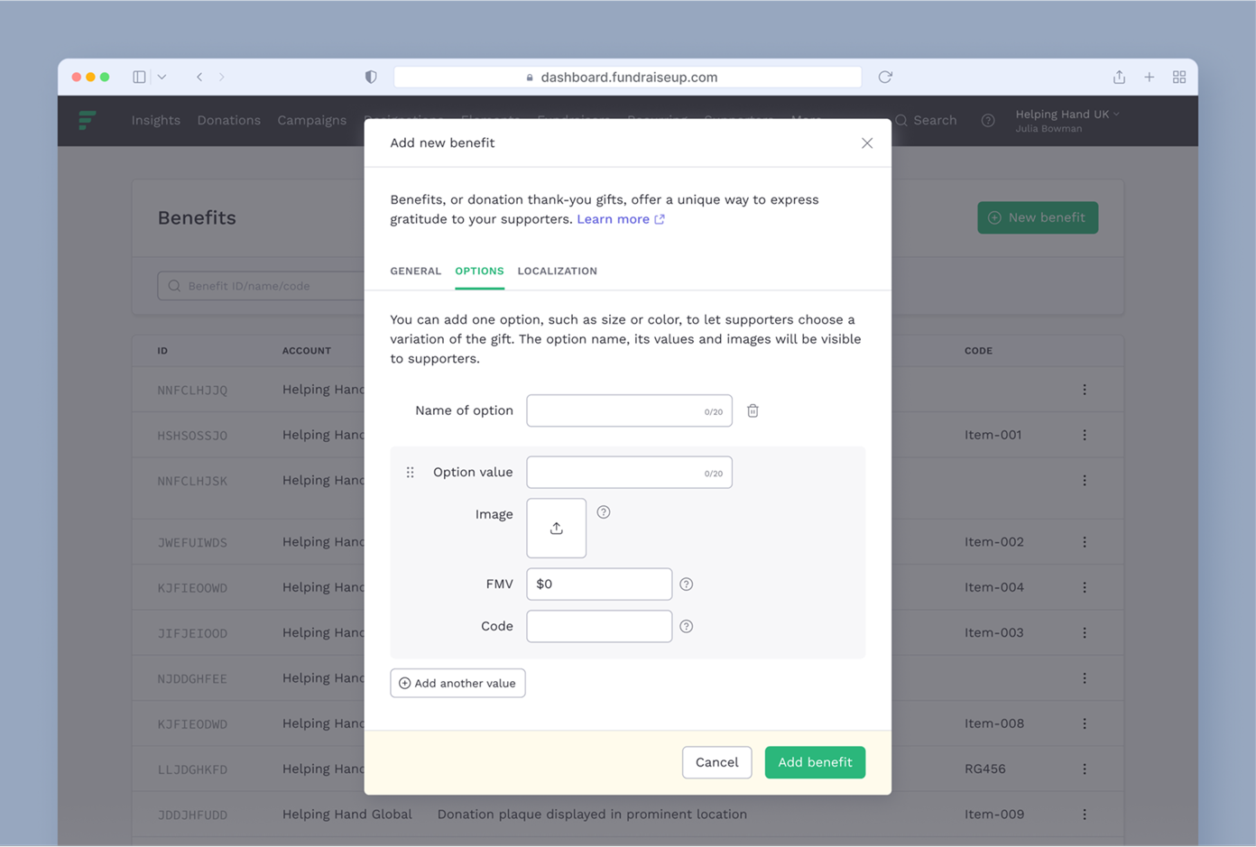Switch to the LOCALIZATION tab

coord(557,271)
